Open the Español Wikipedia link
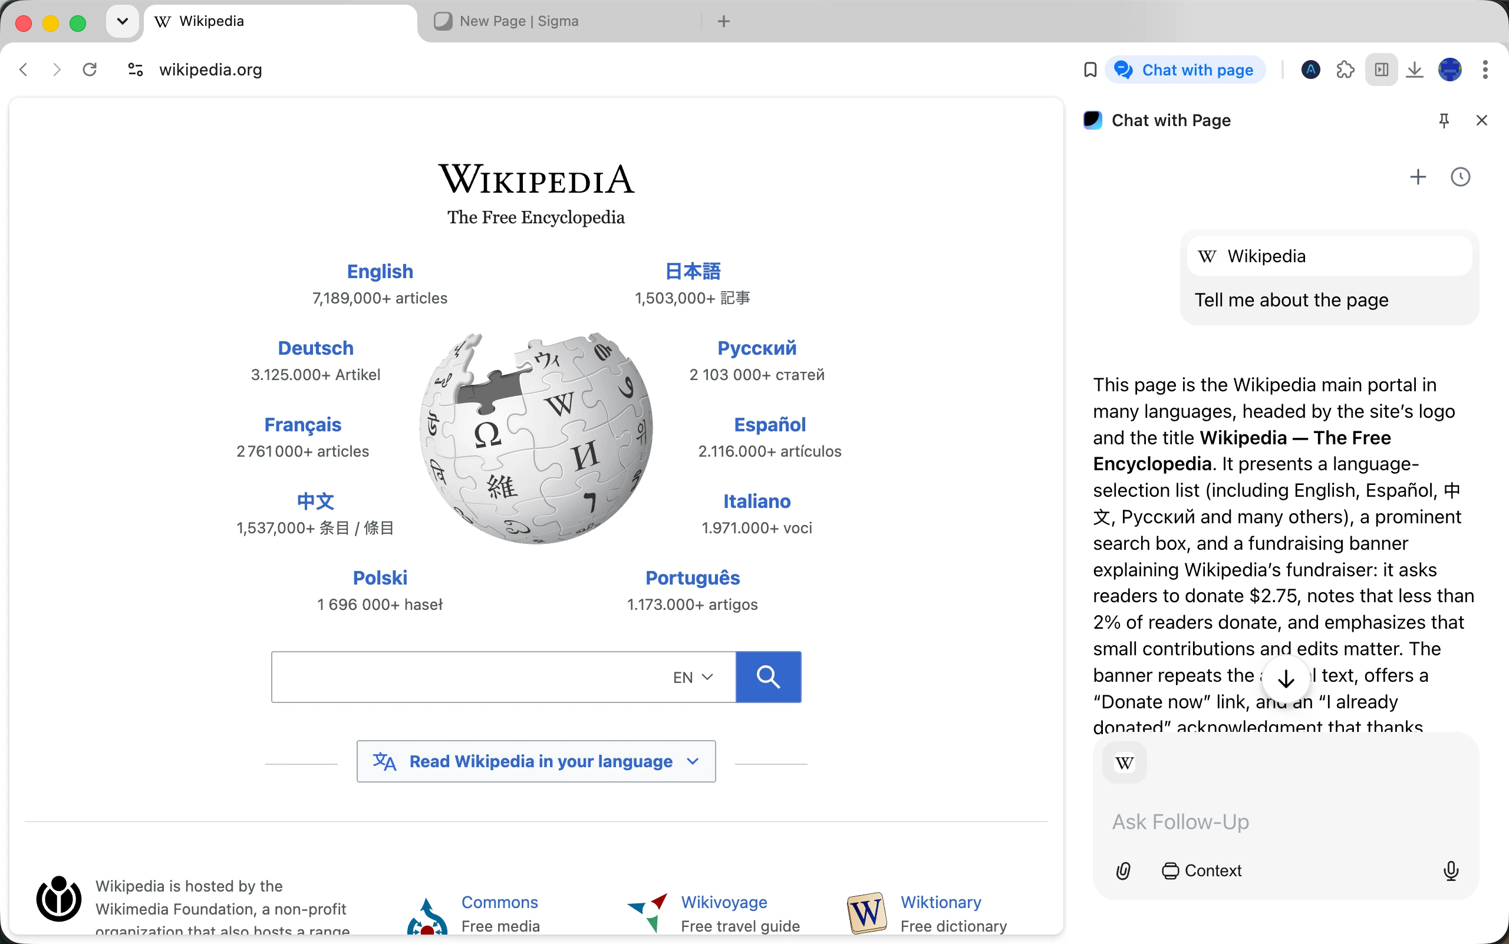 (x=769, y=425)
